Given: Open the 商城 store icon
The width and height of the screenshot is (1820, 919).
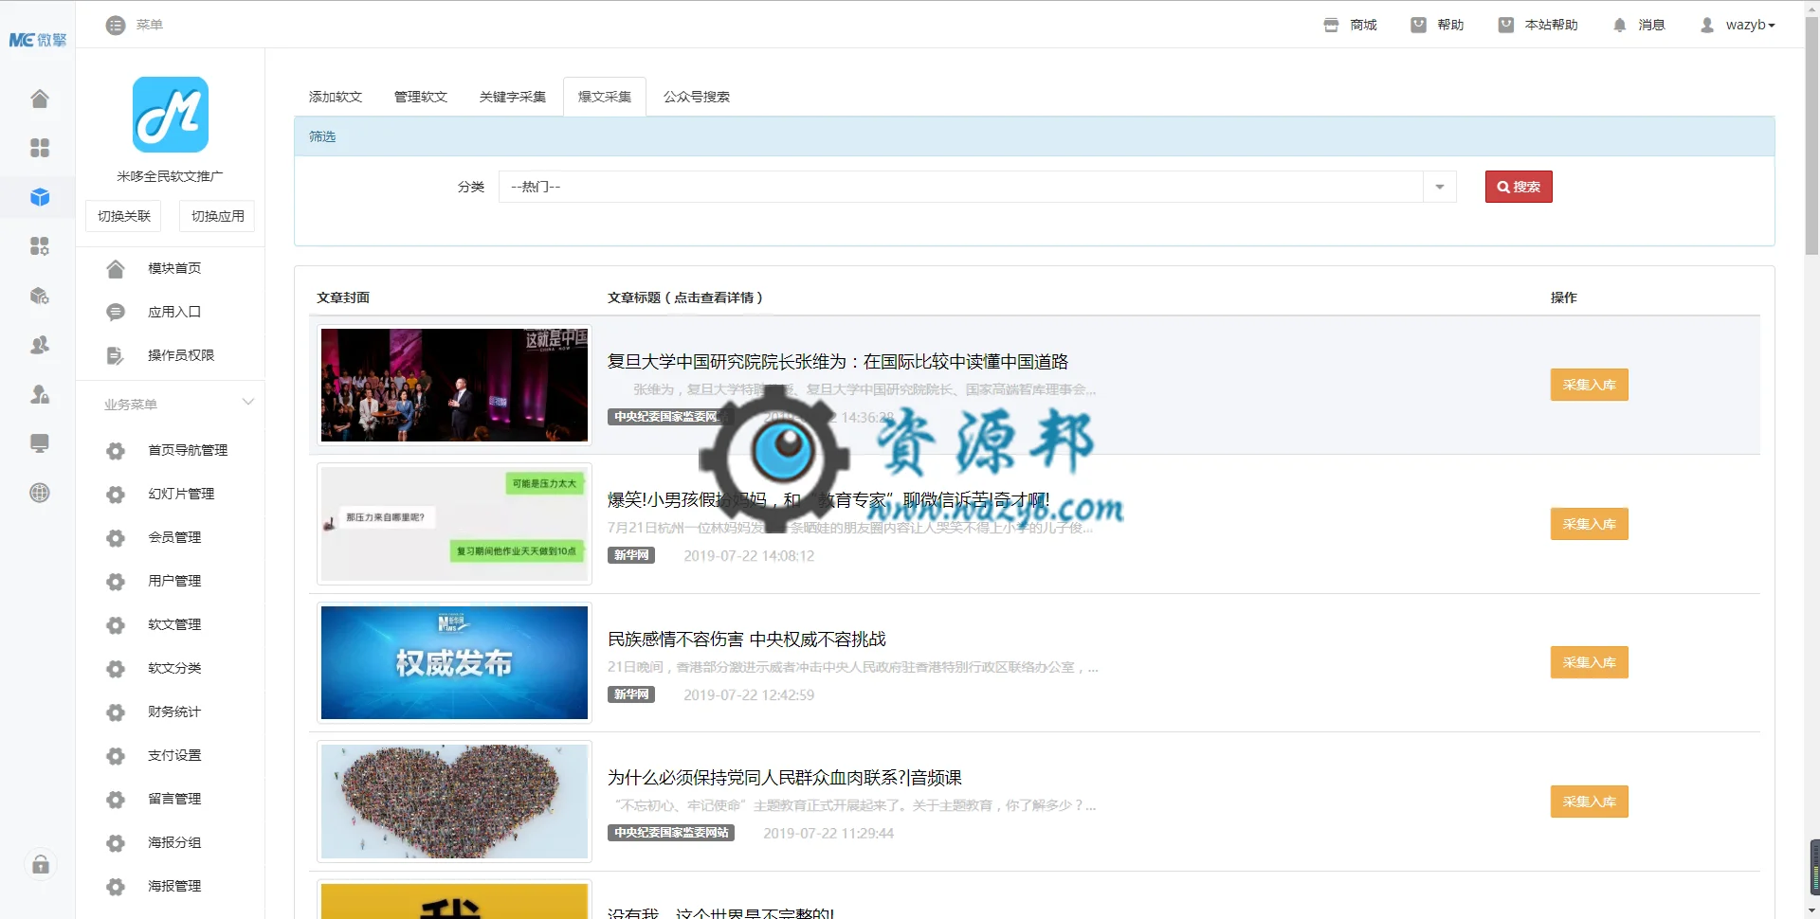Looking at the screenshot, I should pos(1331,25).
